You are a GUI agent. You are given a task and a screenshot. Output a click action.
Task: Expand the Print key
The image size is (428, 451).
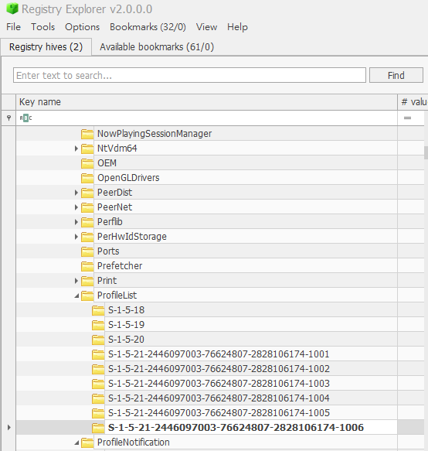click(76, 281)
